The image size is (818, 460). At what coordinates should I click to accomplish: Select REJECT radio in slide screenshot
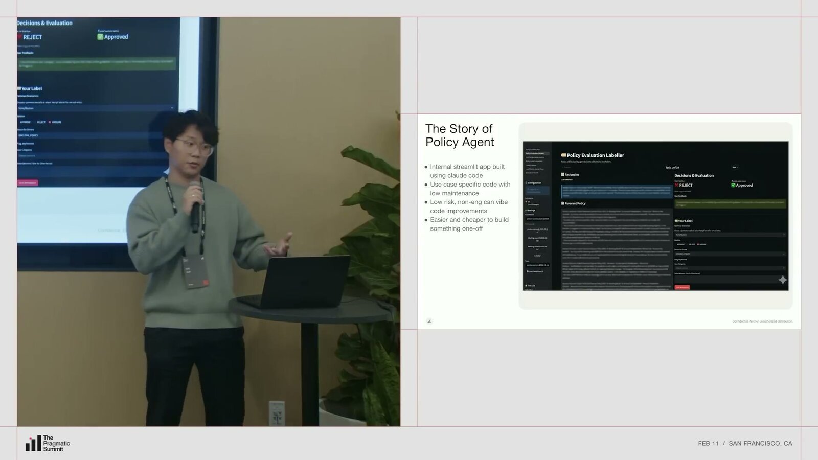click(x=691, y=244)
